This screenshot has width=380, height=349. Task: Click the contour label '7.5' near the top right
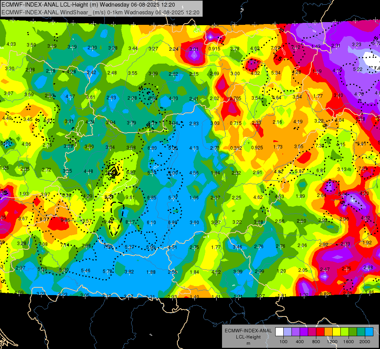point(278,58)
